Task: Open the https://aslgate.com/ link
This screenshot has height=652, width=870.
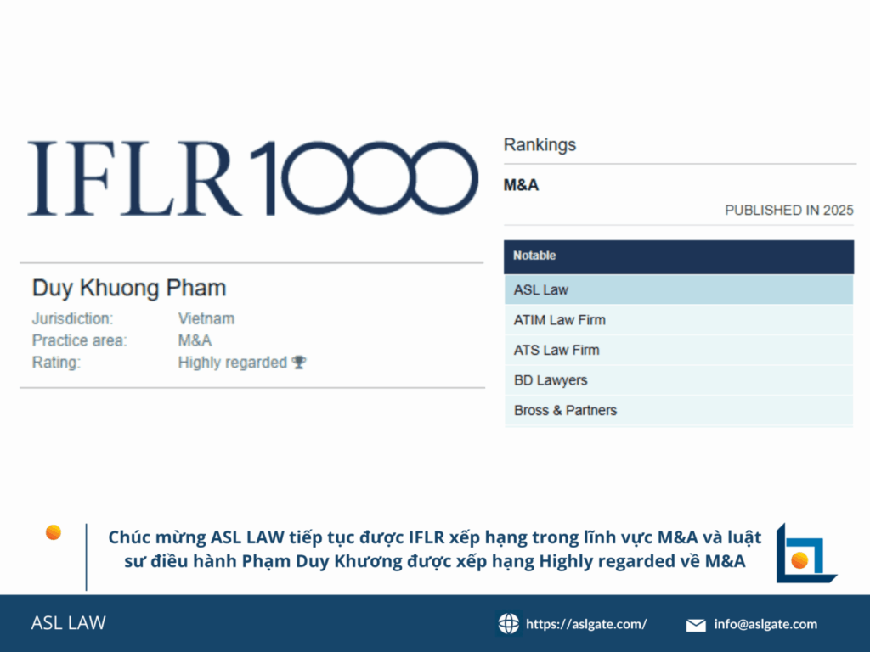Action: point(586,624)
